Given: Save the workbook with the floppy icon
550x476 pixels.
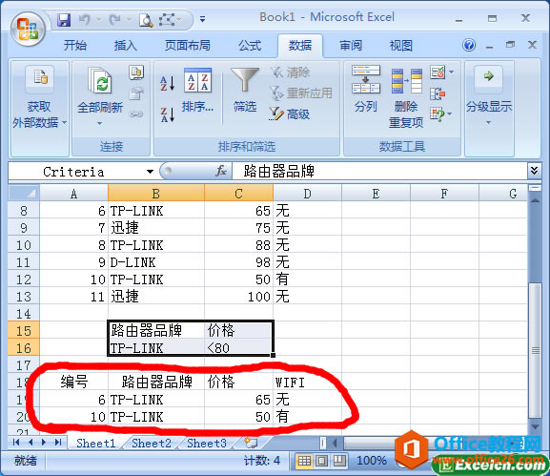Looking at the screenshot, I should pyautogui.click(x=64, y=20).
